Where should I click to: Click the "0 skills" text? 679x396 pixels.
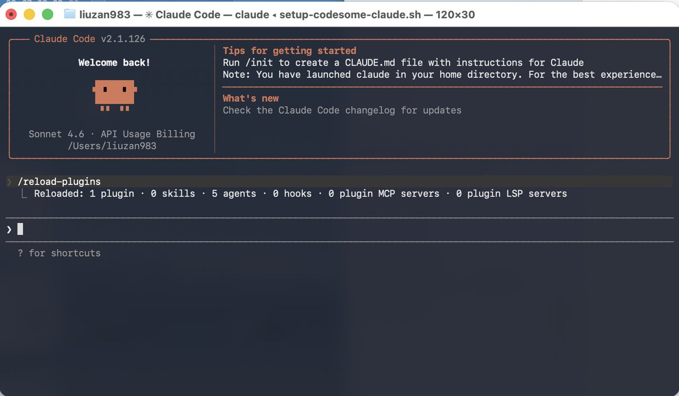click(173, 193)
